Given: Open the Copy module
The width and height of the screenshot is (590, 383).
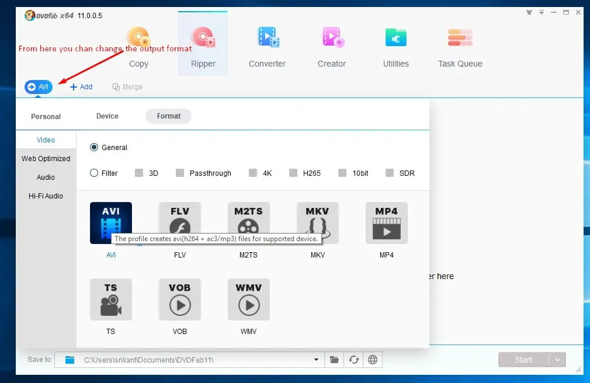Looking at the screenshot, I should coord(138,47).
